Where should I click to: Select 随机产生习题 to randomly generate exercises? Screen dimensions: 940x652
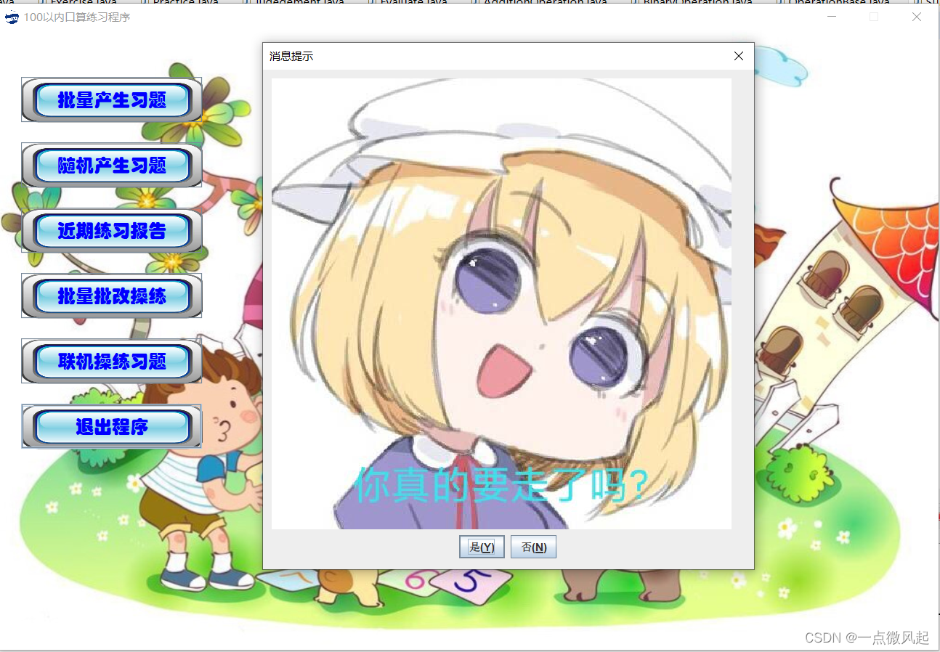pos(111,165)
